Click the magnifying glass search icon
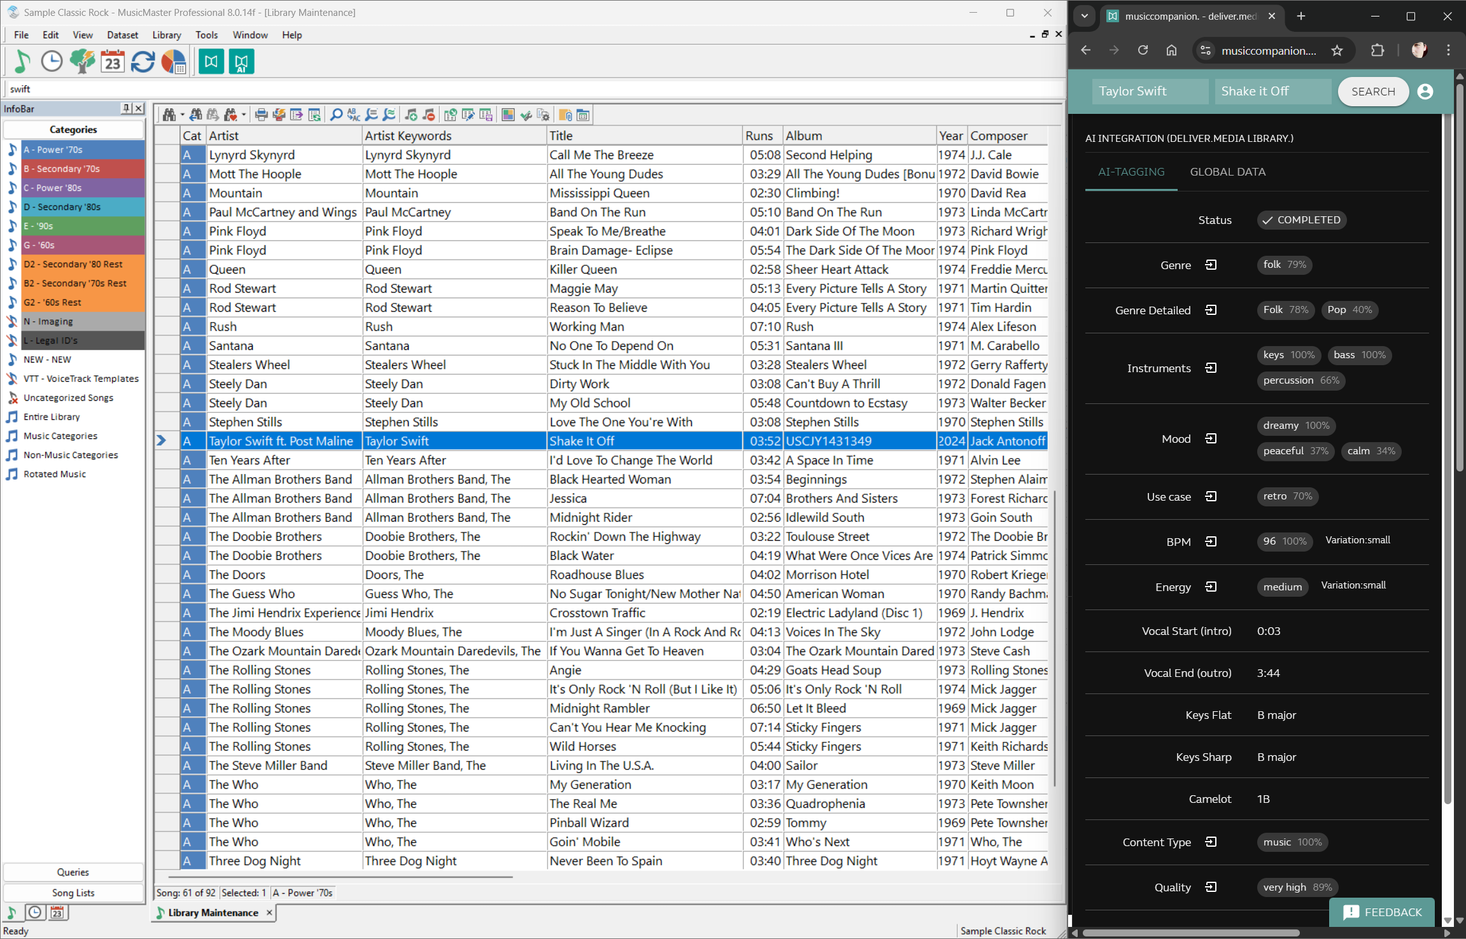Screen dimensions: 1466x939 336,115
